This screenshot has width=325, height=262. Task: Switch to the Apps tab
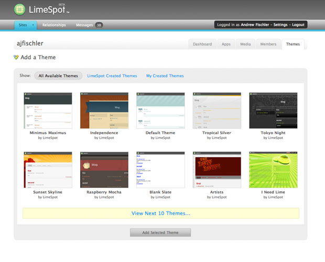pyautogui.click(x=226, y=44)
